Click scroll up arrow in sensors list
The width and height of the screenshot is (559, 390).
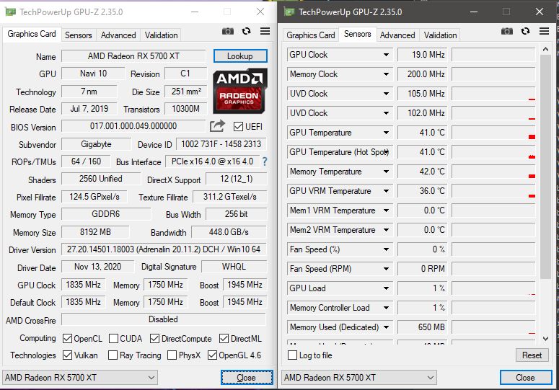pyautogui.click(x=545, y=50)
